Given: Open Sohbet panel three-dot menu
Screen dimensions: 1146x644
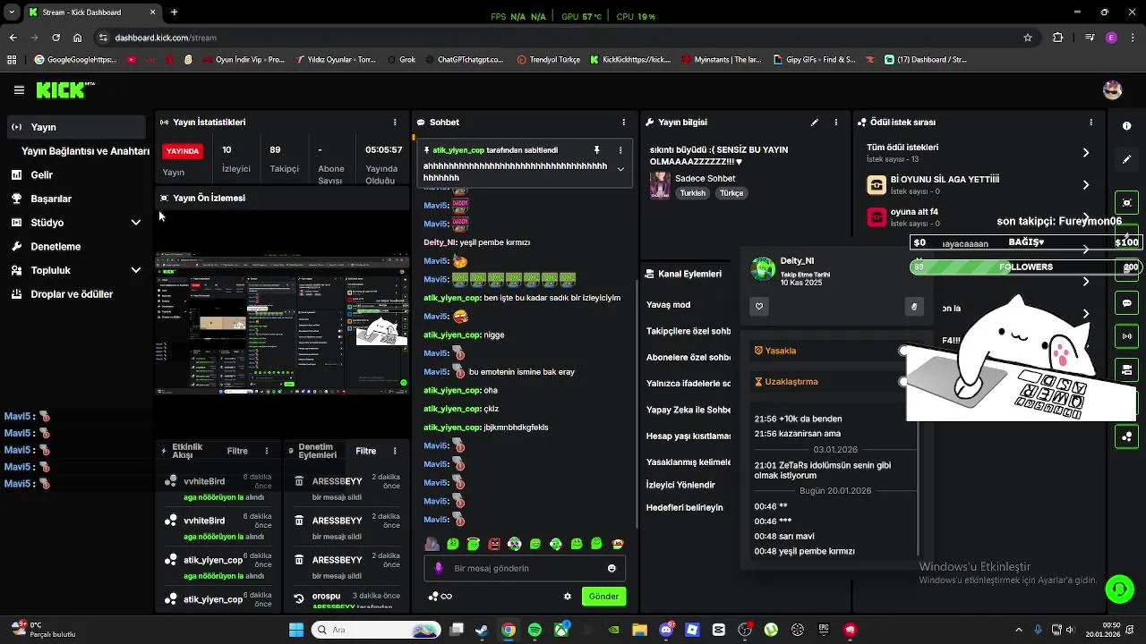Looking at the screenshot, I should coord(624,122).
